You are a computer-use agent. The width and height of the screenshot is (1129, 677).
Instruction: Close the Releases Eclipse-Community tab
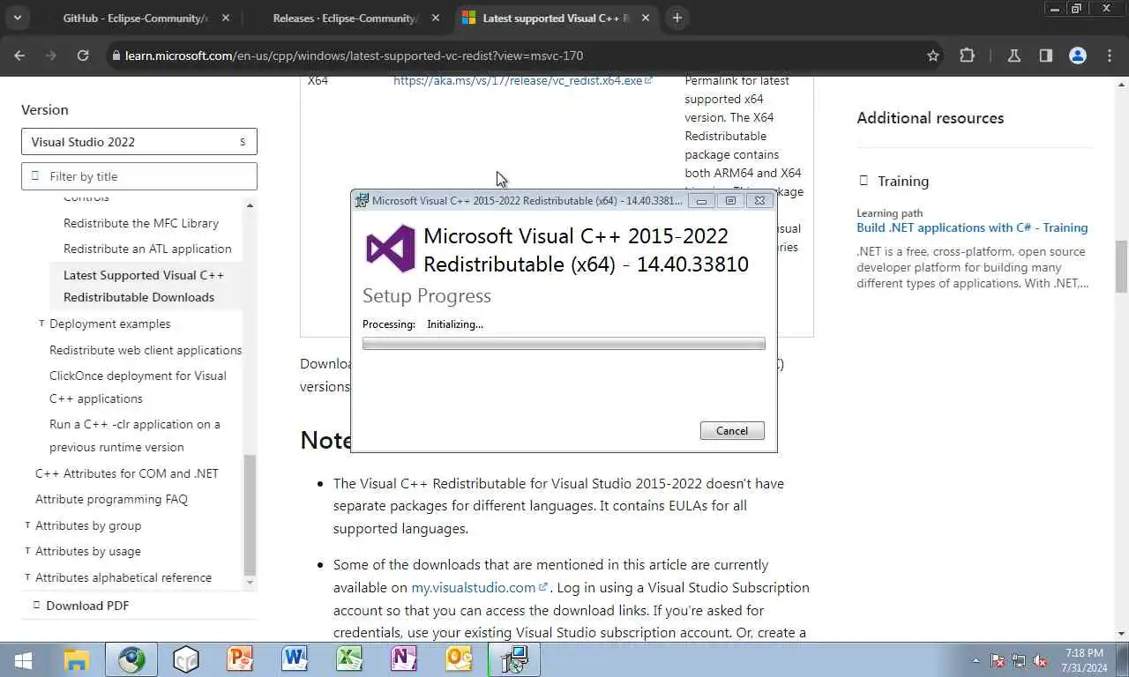(437, 18)
